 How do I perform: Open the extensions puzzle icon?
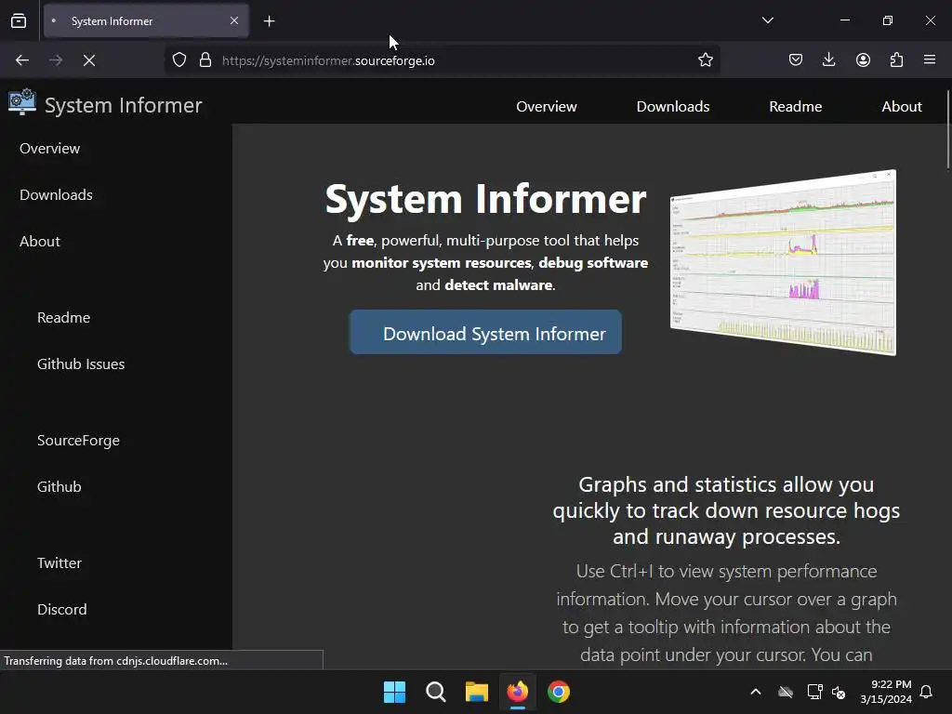896,59
